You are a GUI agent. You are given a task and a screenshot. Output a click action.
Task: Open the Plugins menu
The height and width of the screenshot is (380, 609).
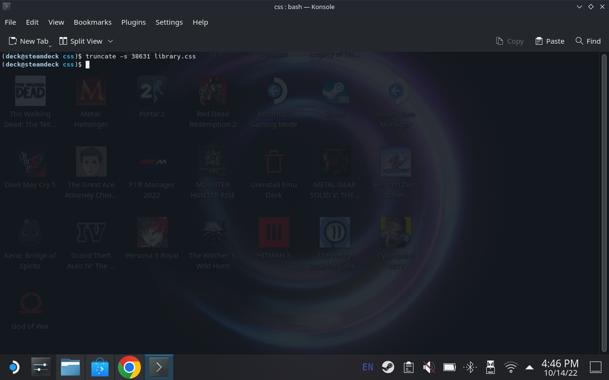click(133, 22)
